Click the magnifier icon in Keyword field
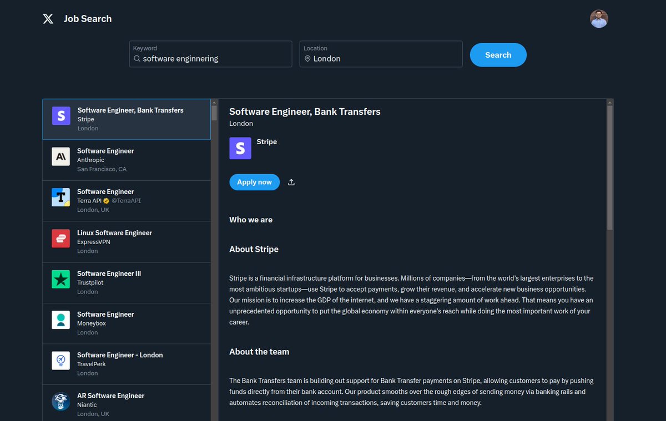Screen dimensions: 666x421 click(137, 58)
